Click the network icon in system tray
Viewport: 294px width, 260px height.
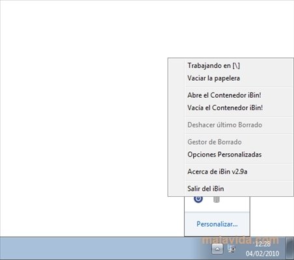click(232, 248)
